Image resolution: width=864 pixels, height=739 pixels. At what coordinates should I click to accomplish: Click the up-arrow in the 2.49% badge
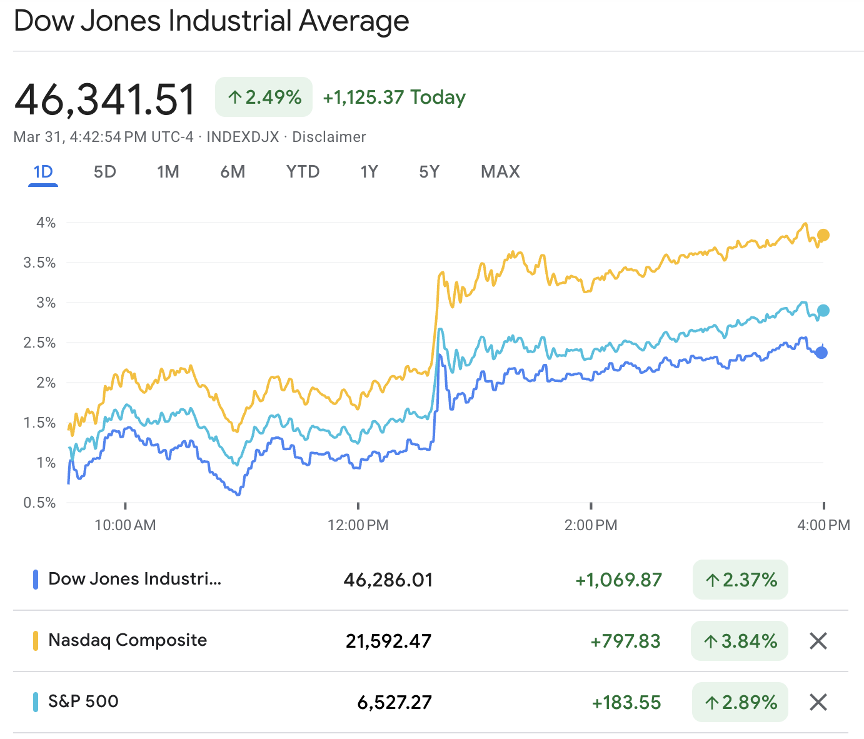point(235,97)
